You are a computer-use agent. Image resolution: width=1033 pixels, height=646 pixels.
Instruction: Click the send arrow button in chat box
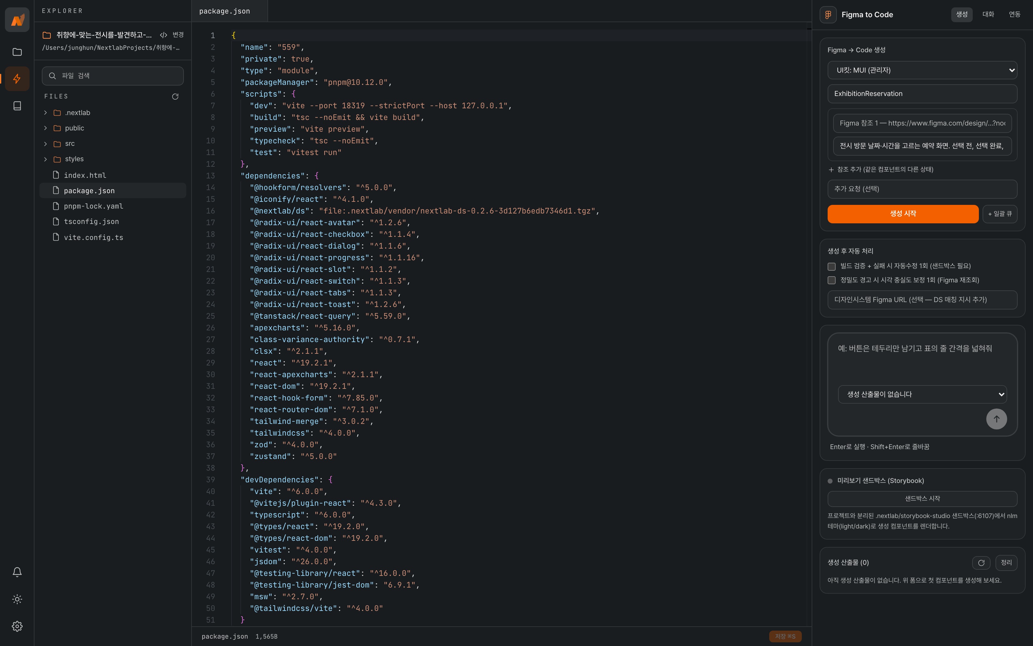pos(996,419)
